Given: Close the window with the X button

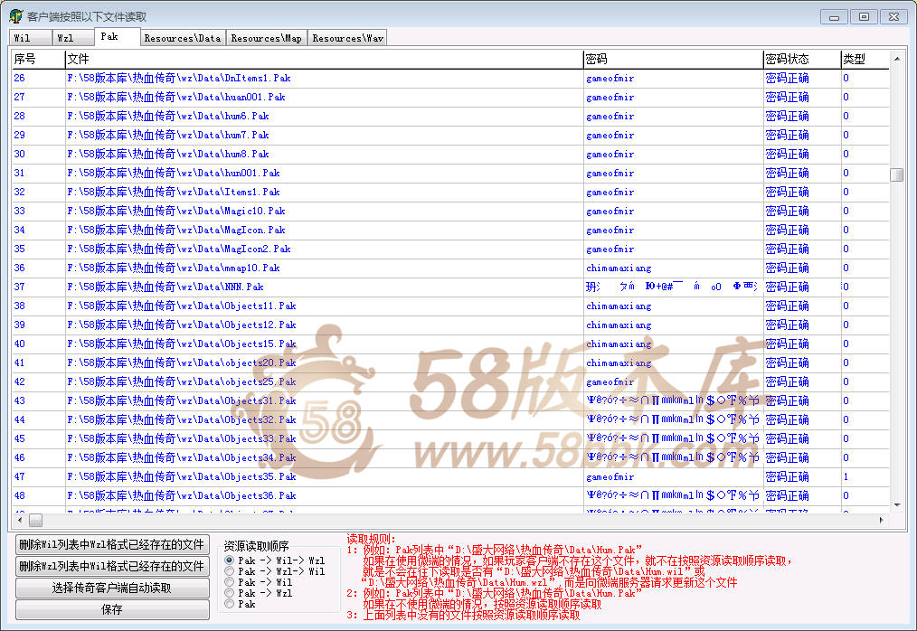Looking at the screenshot, I should coord(894,16).
